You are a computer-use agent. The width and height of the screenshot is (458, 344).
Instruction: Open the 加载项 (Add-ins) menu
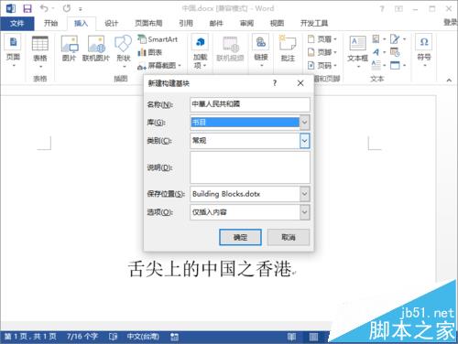200,51
